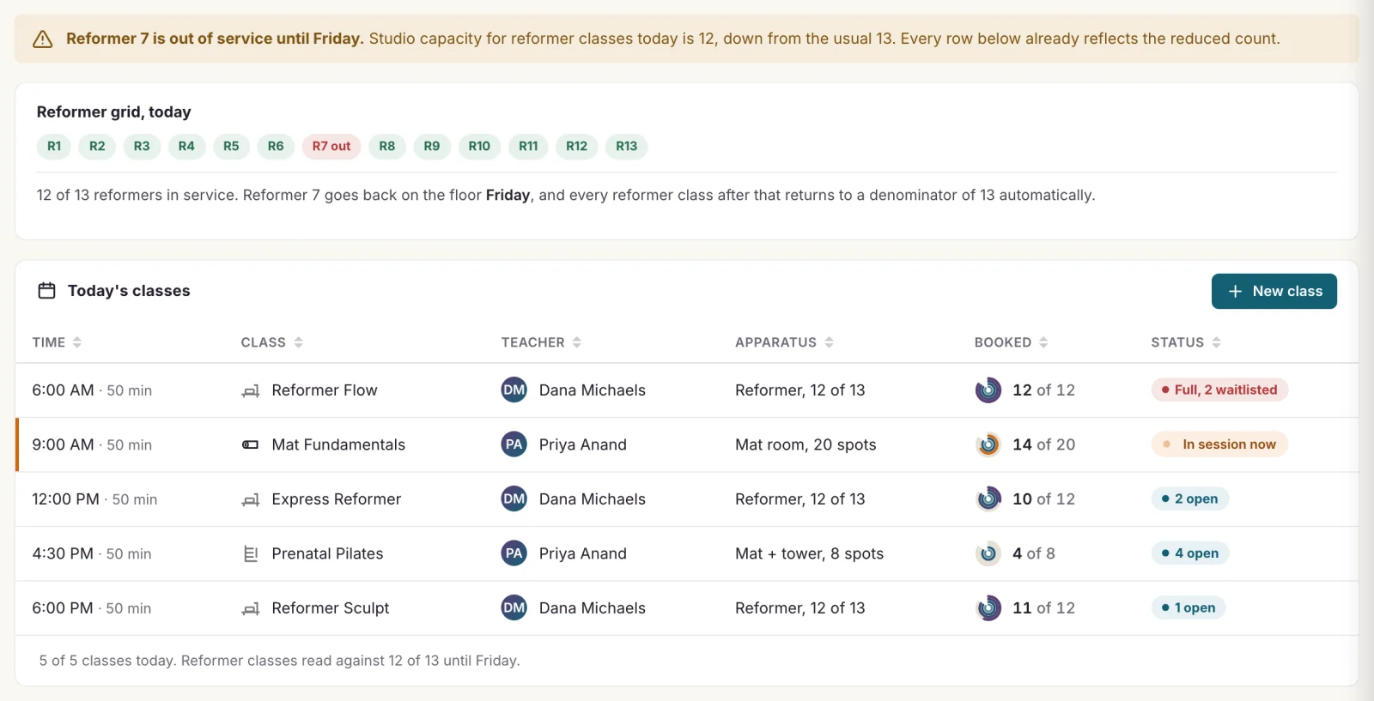This screenshot has height=701, width=1374.
Task: Select the R1 reformer chip
Action: (54, 147)
